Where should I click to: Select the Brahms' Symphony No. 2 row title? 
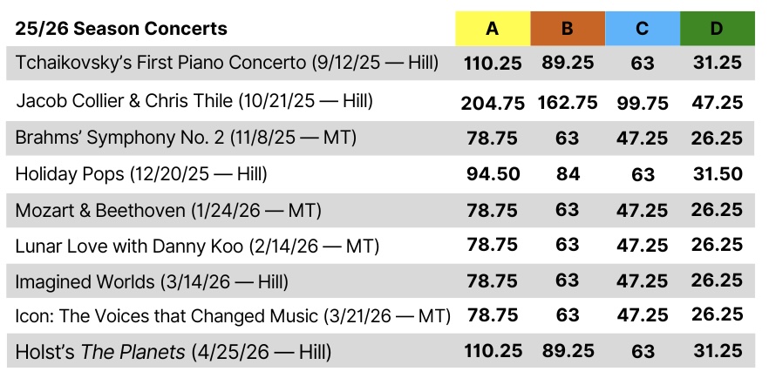click(186, 137)
